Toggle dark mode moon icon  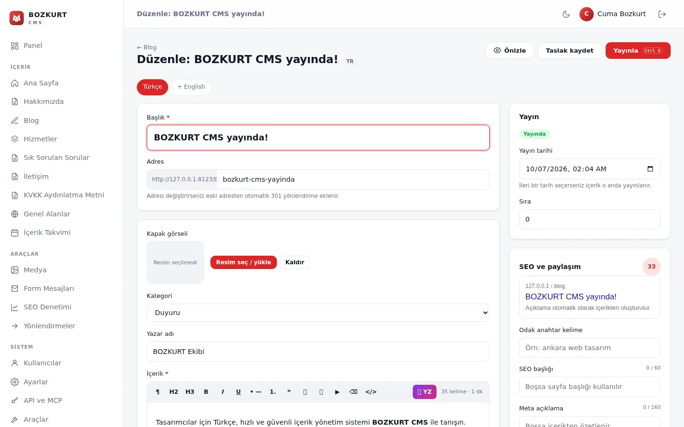pyautogui.click(x=566, y=14)
